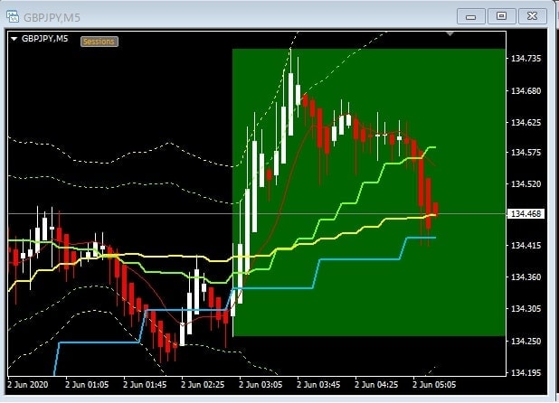Expand the GBPJPY,M5 chart dropdown triangle
Image resolution: width=559 pixels, height=403 pixels.
14,38
